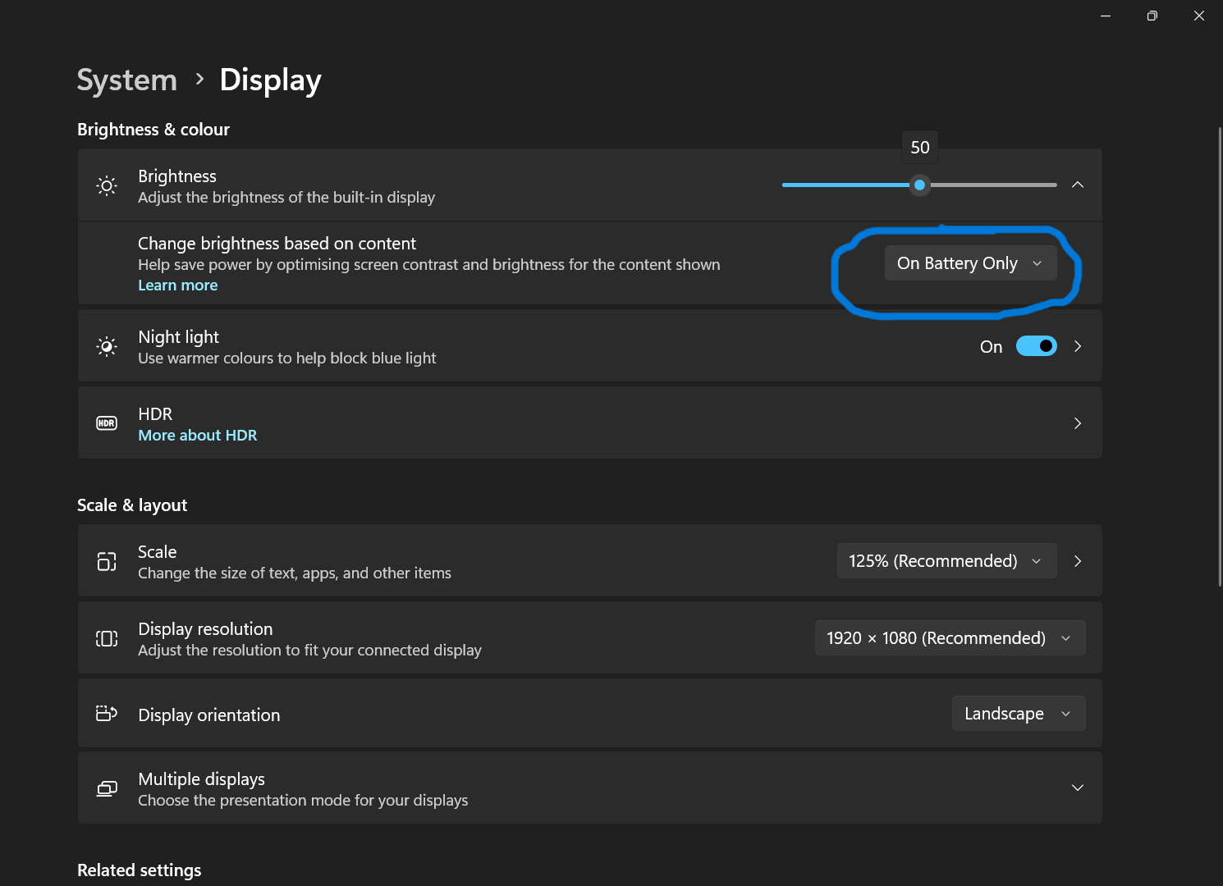
Task: Close the Settings window
Action: click(1199, 16)
